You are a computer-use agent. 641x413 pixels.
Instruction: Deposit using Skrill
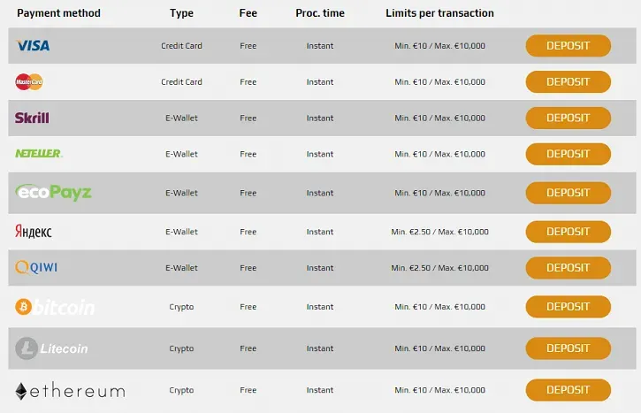pos(568,118)
